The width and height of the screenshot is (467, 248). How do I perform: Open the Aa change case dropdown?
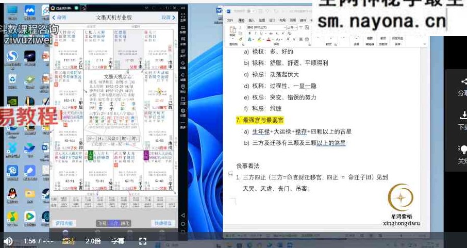pos(279,39)
